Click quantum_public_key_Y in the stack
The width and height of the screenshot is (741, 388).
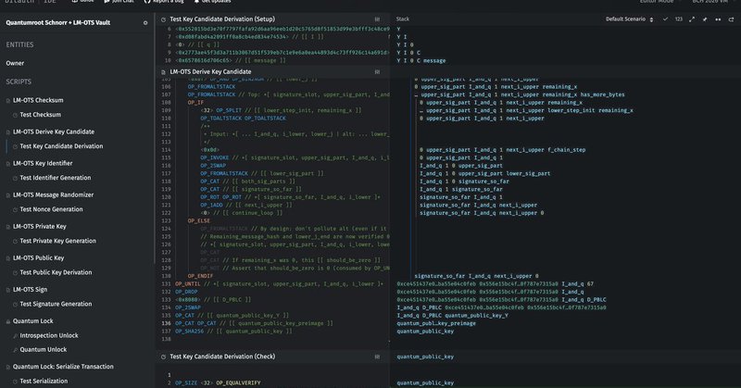point(476,315)
